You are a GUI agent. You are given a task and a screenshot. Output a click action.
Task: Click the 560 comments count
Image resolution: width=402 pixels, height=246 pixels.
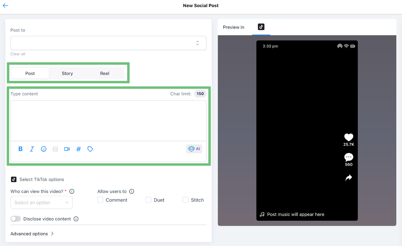(349, 164)
